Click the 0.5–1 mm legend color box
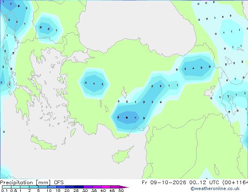 click(16, 187)
